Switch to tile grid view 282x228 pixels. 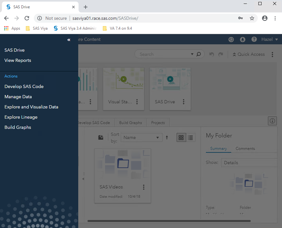(x=181, y=137)
